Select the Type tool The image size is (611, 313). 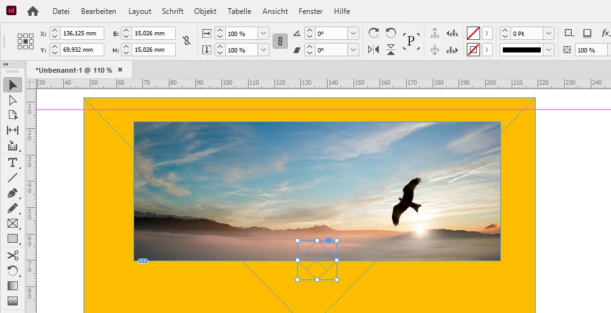pyautogui.click(x=13, y=163)
